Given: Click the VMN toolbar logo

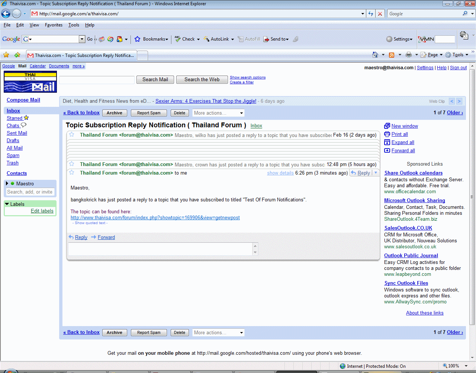Looking at the screenshot, I should tap(426, 39).
